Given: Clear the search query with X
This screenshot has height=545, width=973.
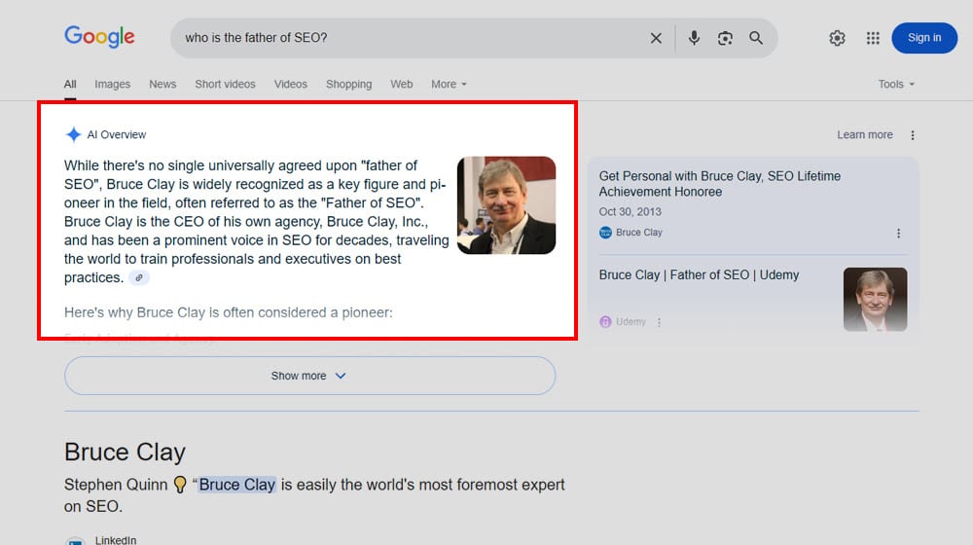Looking at the screenshot, I should tap(656, 38).
